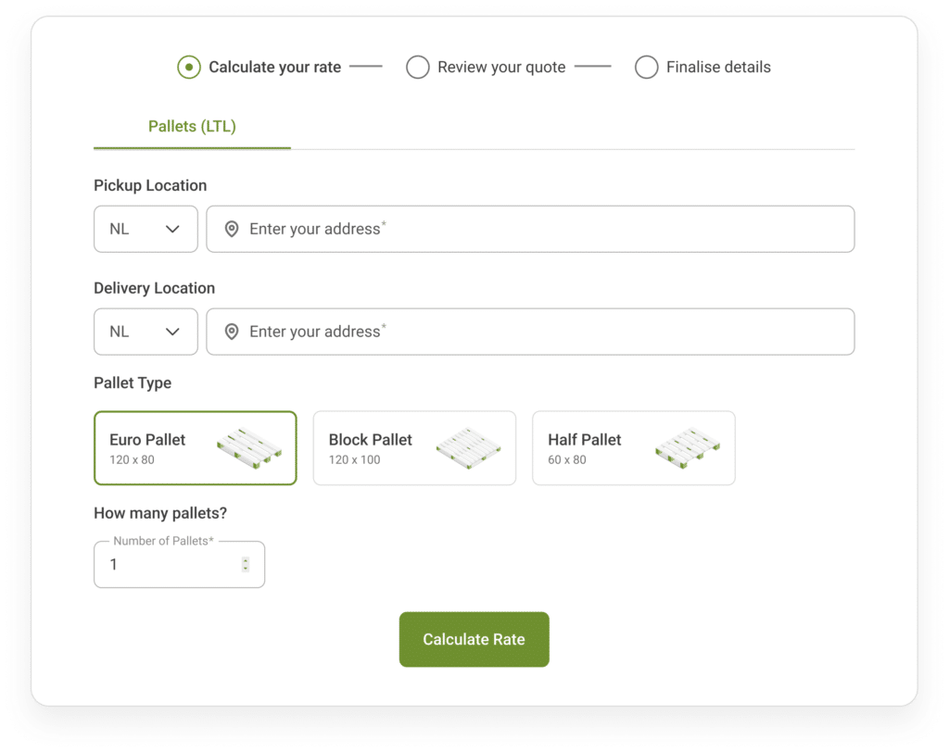Click the delivery address location pin icon

pyautogui.click(x=232, y=332)
